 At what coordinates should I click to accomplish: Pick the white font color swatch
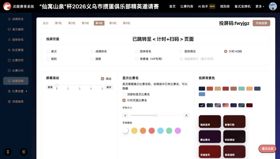pyautogui.click(x=125, y=131)
